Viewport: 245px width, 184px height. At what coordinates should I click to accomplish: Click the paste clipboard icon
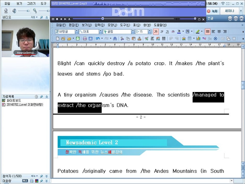coord(133,39)
